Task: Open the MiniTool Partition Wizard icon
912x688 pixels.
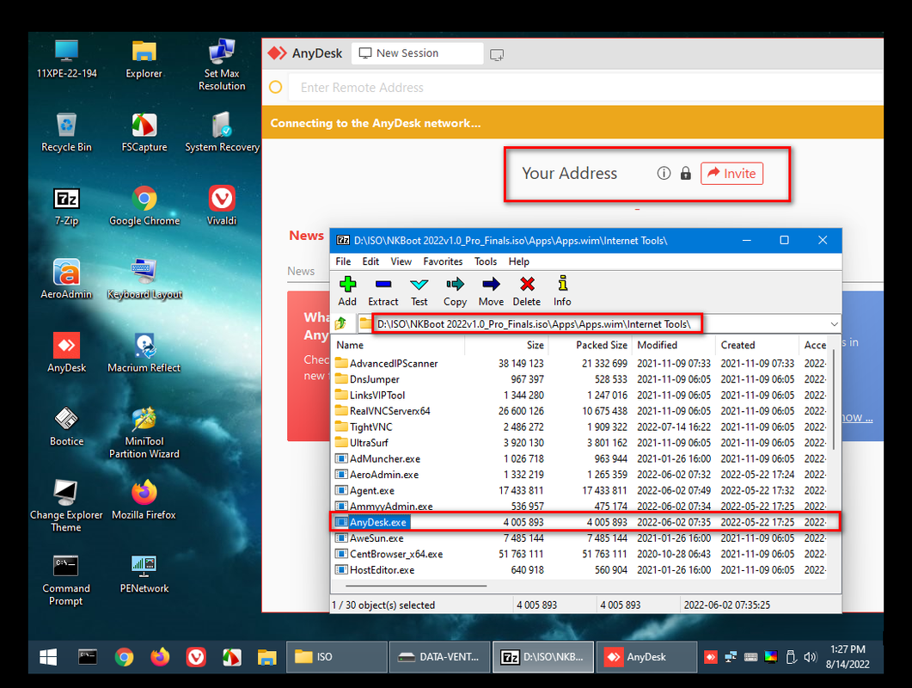Action: pyautogui.click(x=144, y=433)
